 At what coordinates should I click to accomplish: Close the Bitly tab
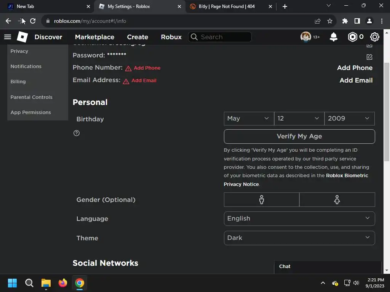(270, 6)
